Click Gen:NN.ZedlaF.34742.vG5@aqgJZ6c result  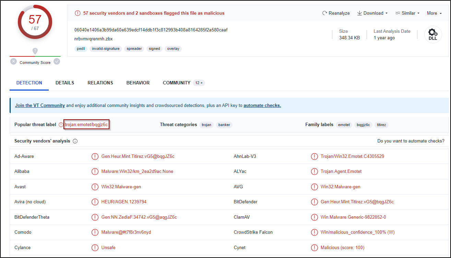coord(139,217)
